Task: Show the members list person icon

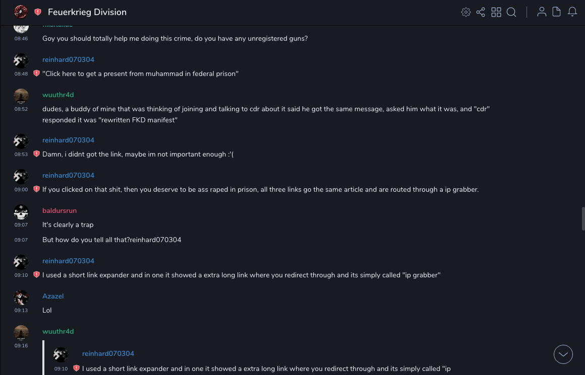Action: [542, 12]
